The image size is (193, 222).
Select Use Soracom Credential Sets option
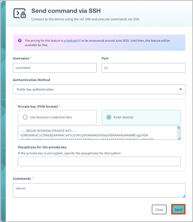(x=57, y=117)
